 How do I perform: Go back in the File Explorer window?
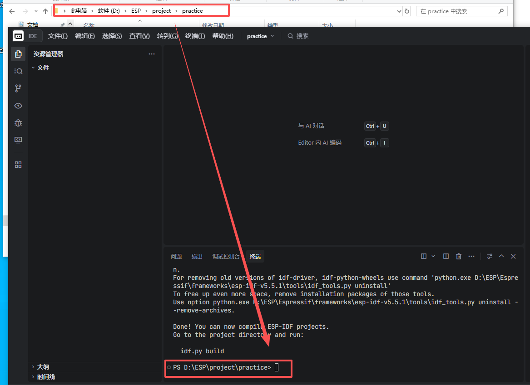point(12,11)
